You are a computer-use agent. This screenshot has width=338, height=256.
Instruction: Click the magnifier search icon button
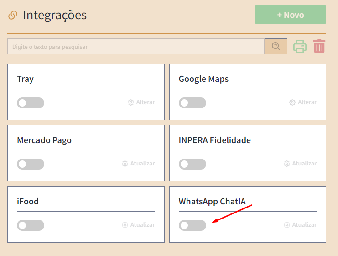click(276, 47)
